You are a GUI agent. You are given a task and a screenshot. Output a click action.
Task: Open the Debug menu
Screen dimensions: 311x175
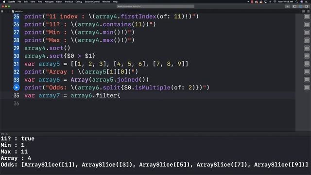(79, 1)
